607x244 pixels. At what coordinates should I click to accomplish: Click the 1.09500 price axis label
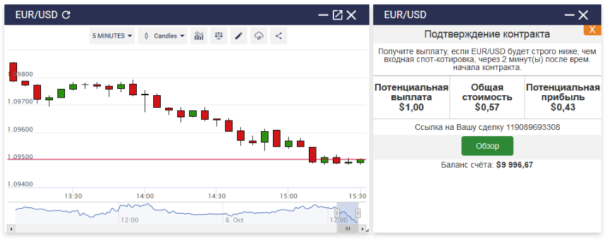point(21,157)
